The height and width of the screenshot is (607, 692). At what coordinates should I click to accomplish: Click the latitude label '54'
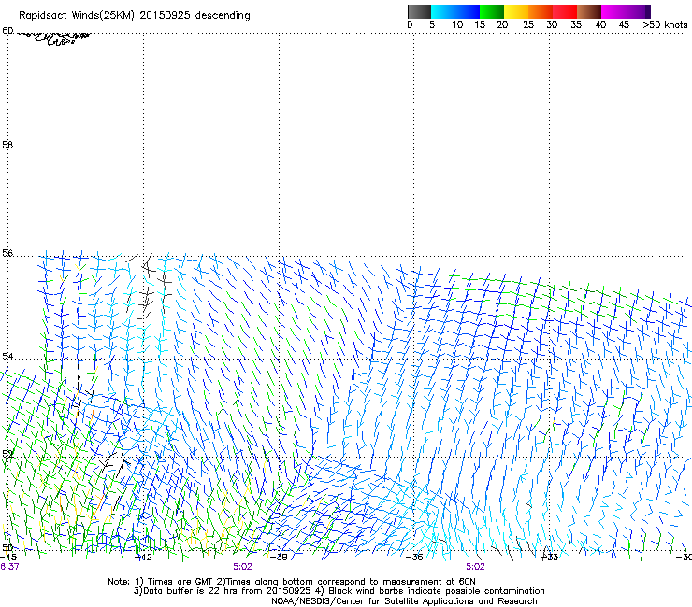click(7, 356)
